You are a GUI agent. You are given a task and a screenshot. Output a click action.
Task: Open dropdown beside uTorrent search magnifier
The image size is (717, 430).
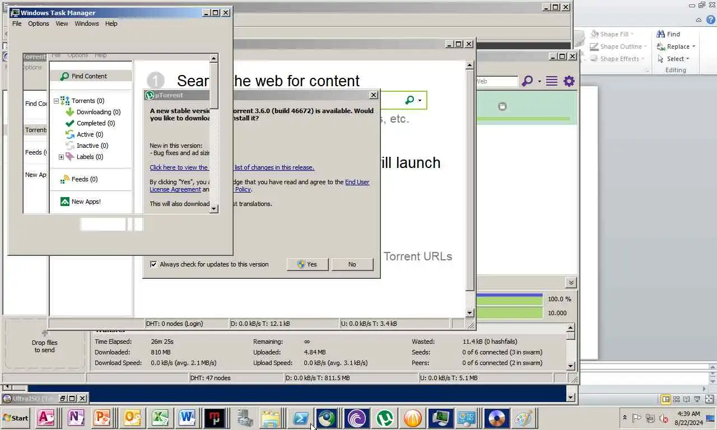click(x=420, y=101)
